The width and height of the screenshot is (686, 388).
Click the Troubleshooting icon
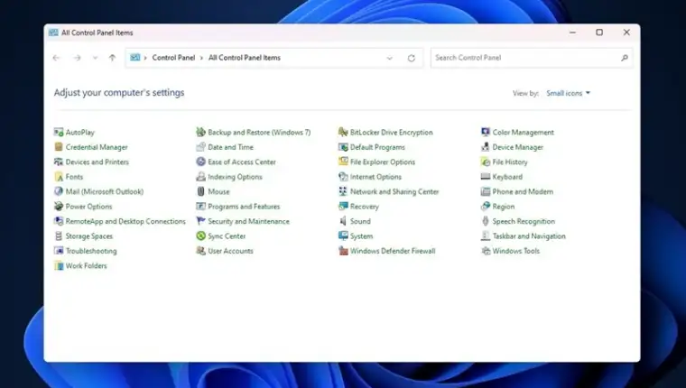[x=59, y=251]
